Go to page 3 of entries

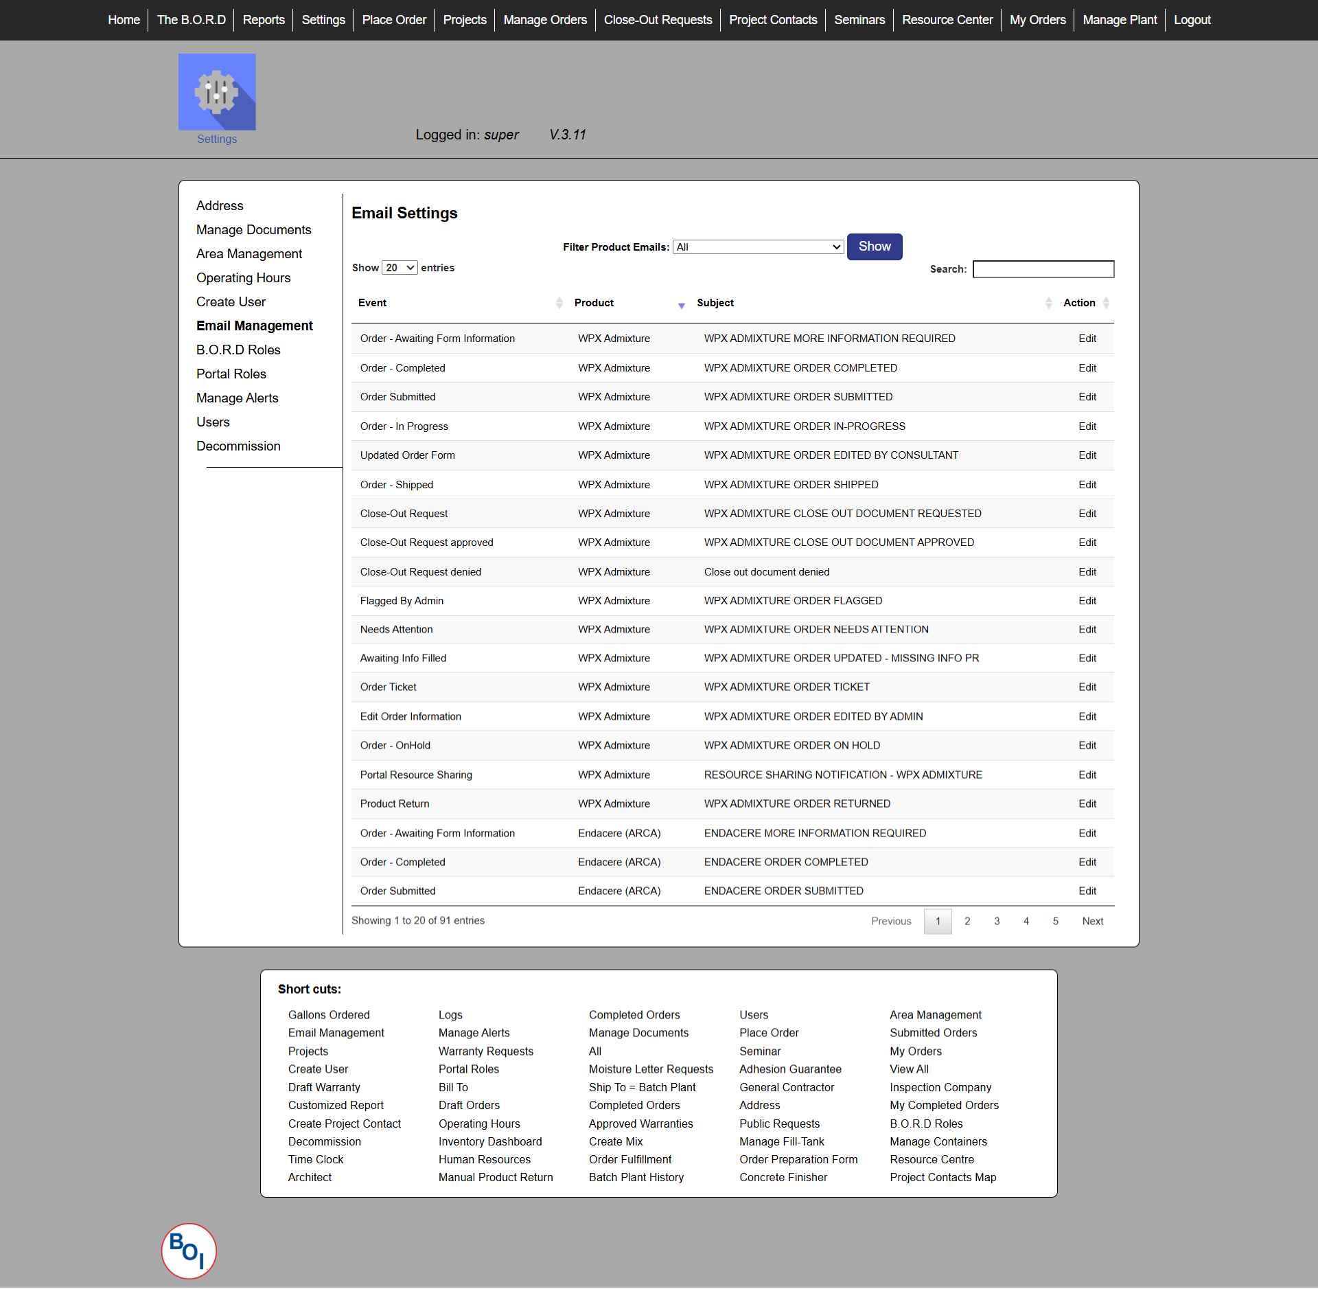(997, 922)
